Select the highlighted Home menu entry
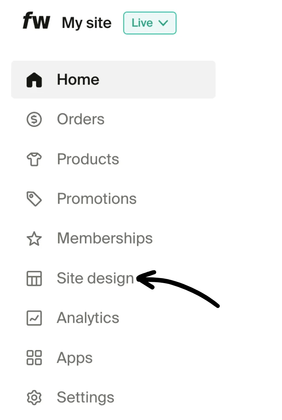This screenshot has width=282, height=420. click(x=78, y=79)
